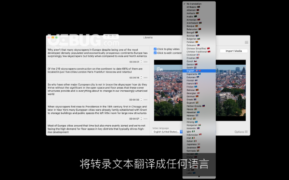Click the video preview of the city

pyautogui.click(x=200, y=90)
